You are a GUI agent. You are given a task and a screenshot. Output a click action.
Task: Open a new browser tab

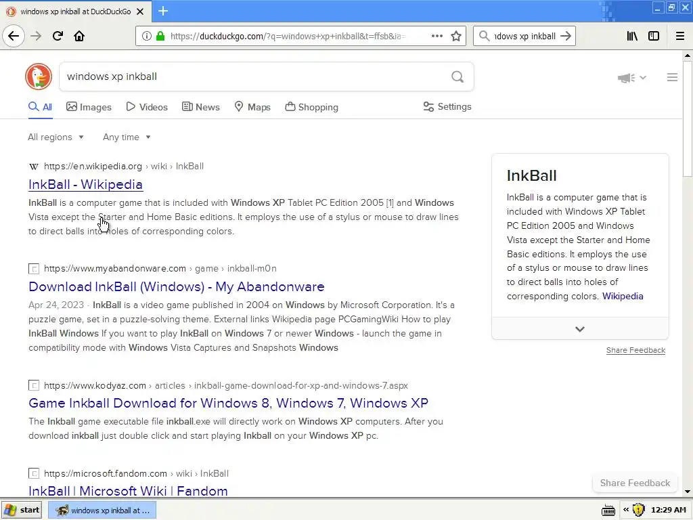point(163,11)
